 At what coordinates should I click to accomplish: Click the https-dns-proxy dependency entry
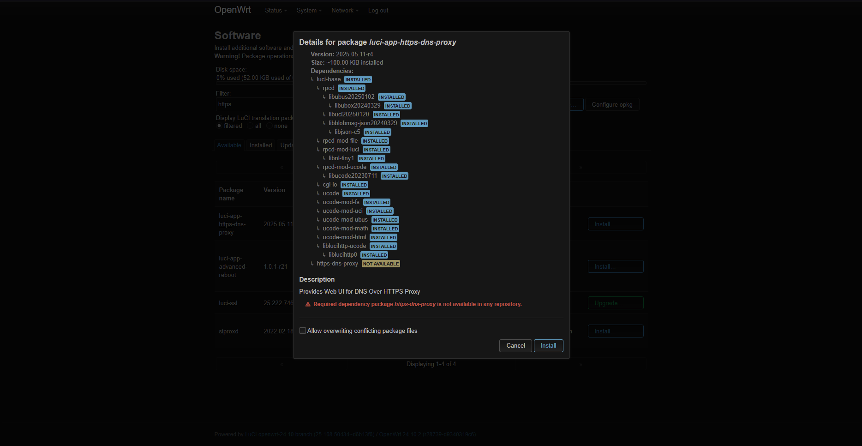pos(337,264)
